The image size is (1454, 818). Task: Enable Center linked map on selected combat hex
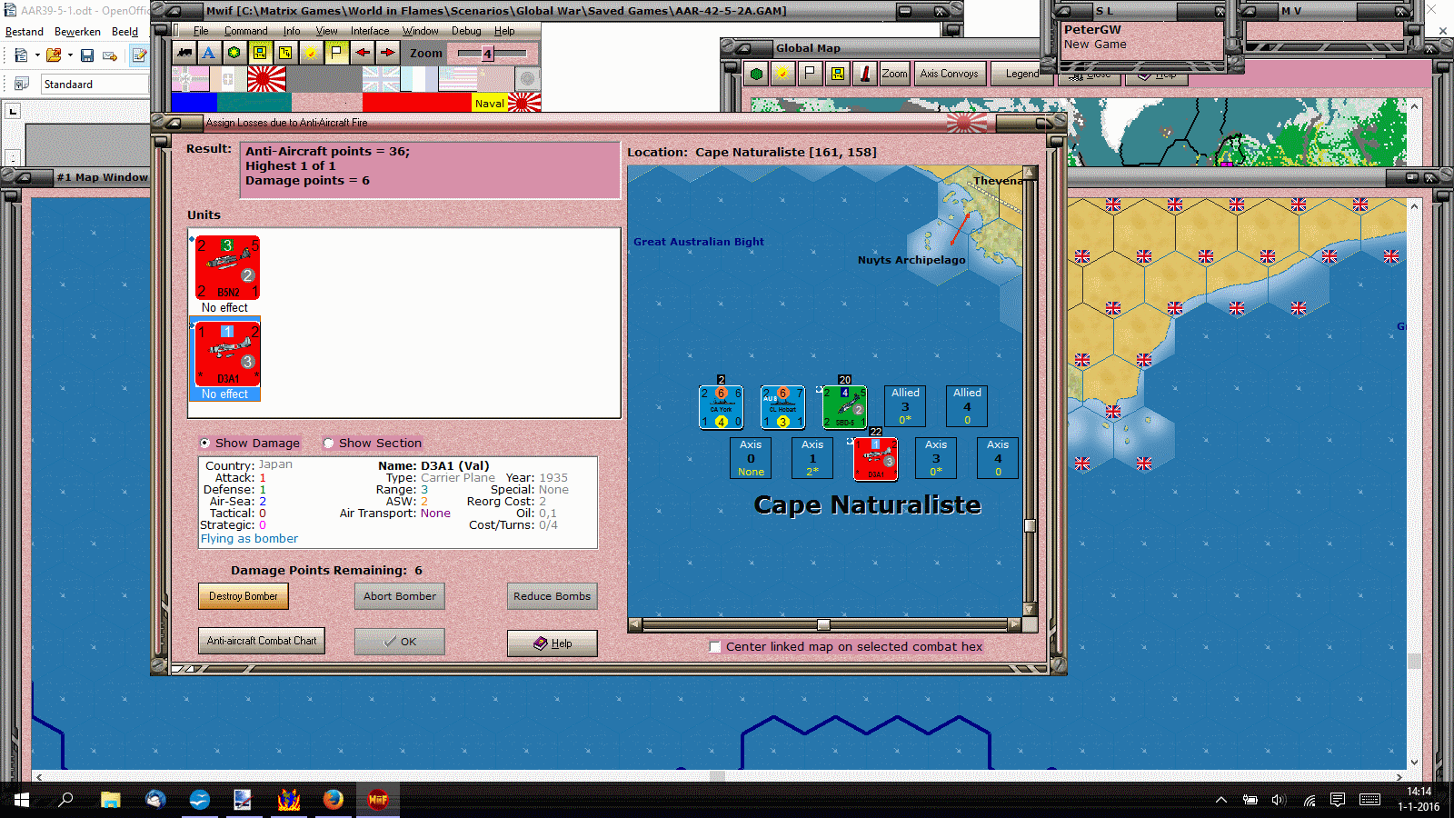click(715, 647)
